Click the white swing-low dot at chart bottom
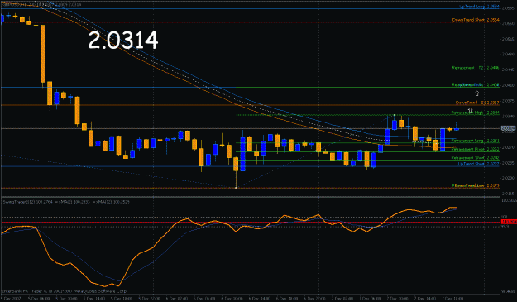The image size is (517, 302). click(x=236, y=188)
